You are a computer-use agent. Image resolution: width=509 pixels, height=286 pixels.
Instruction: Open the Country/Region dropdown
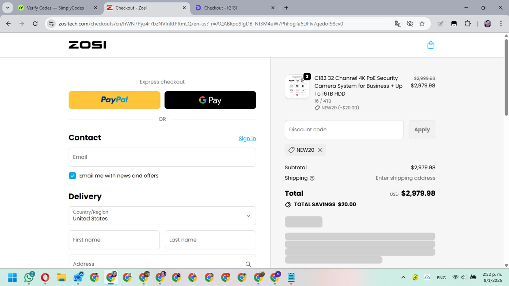click(x=162, y=216)
